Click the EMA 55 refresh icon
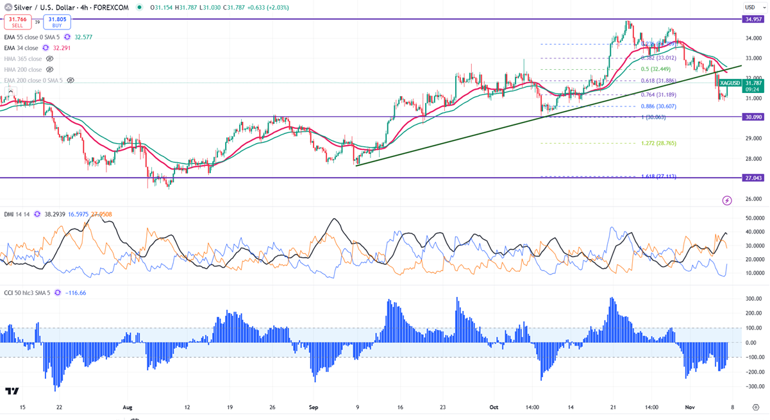Viewport: 770px width, 420px height. (67, 37)
